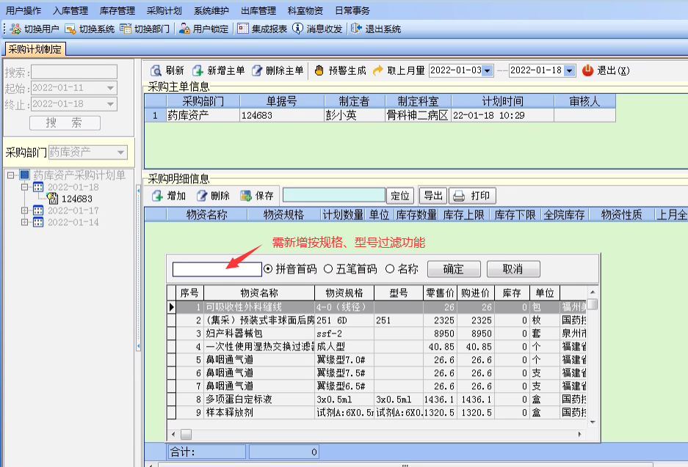Click the 增加 add detail icon
The image size is (688, 467).
[158, 196]
